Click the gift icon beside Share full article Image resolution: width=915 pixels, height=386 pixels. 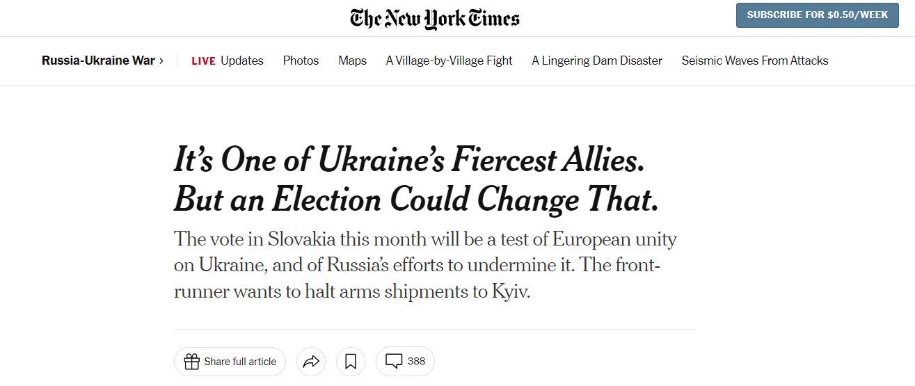coord(191,362)
